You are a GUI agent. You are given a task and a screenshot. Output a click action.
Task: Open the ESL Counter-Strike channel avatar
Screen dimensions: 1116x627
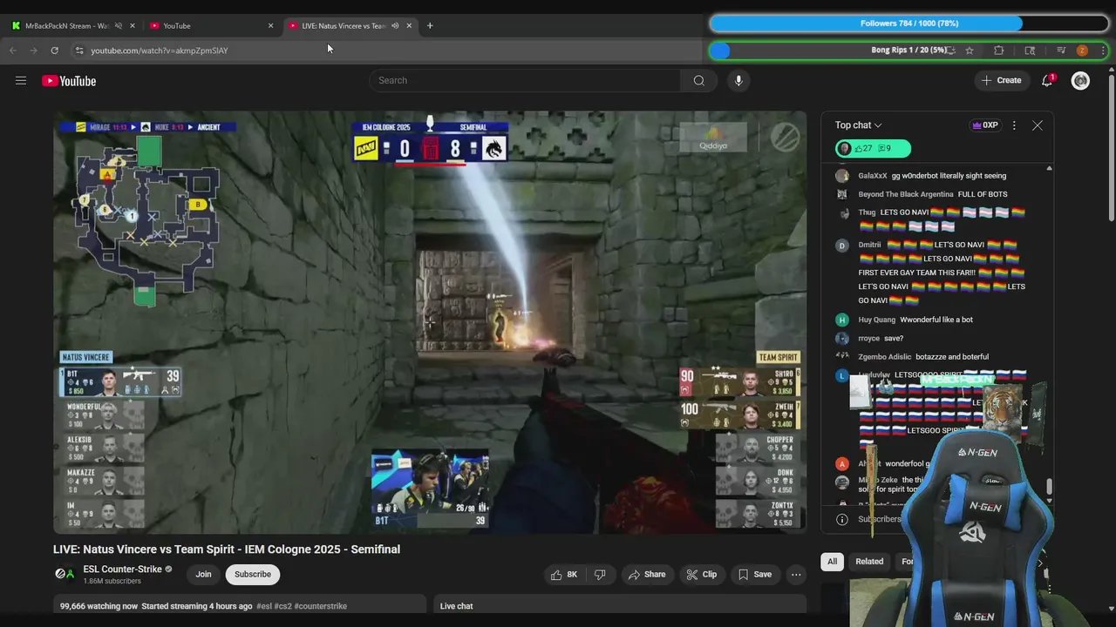point(65,574)
